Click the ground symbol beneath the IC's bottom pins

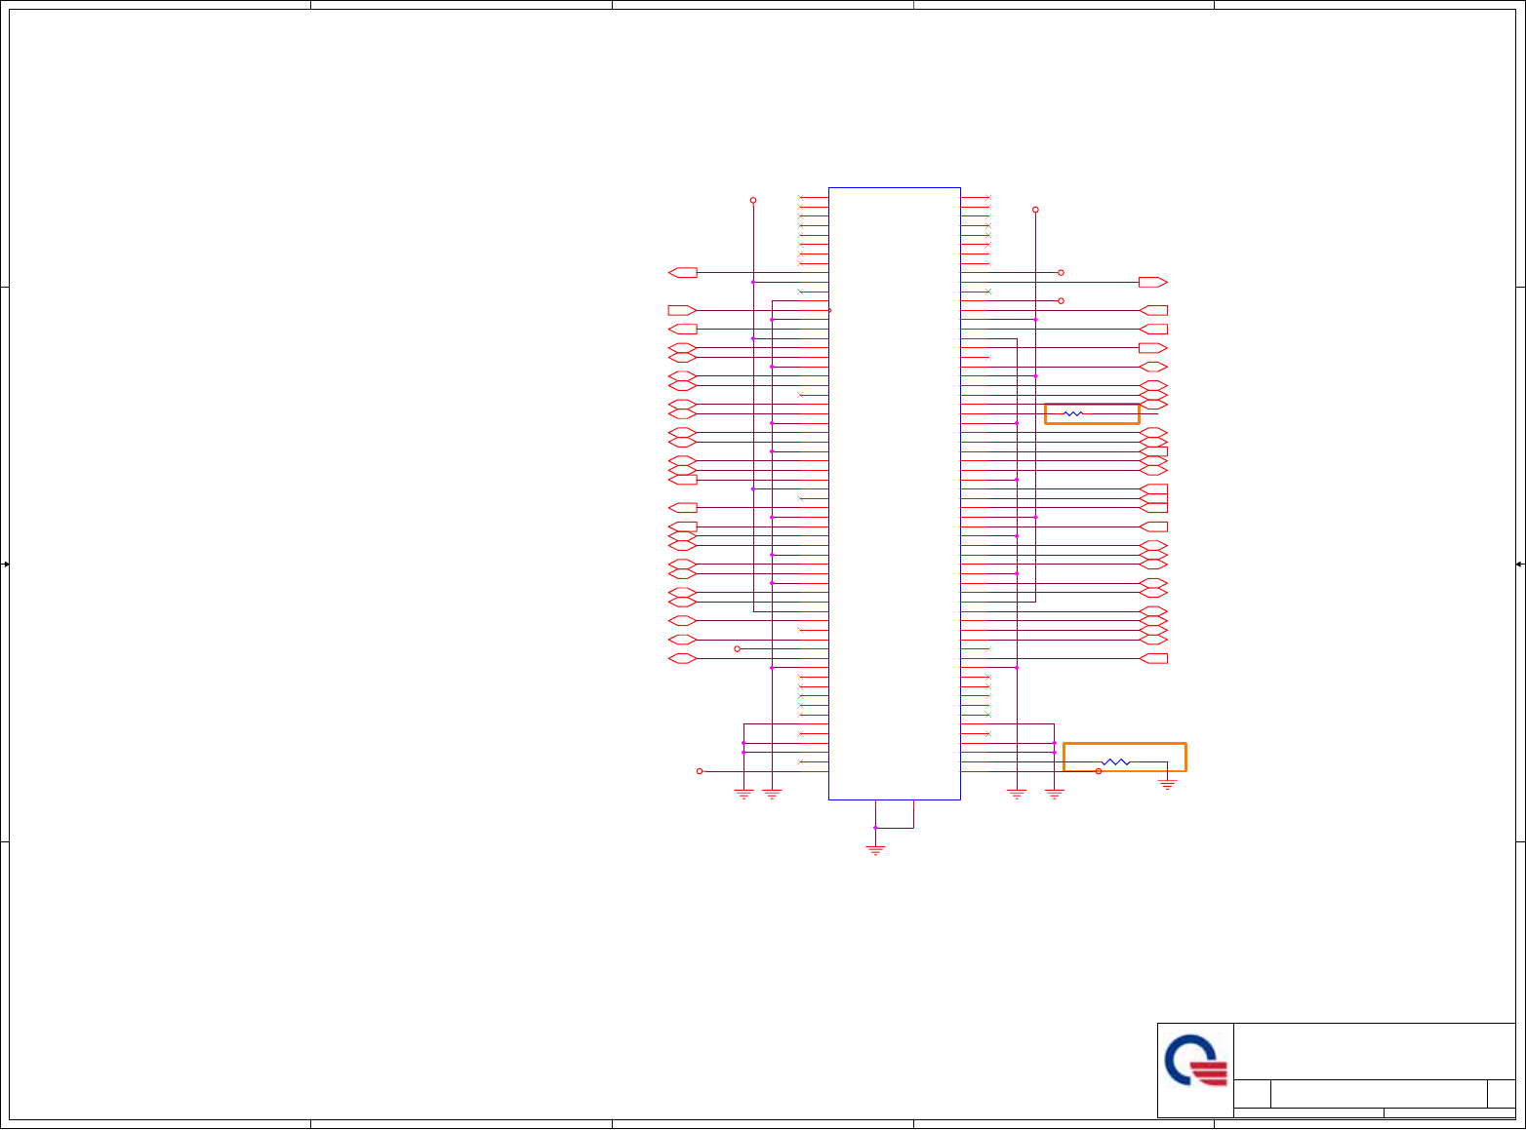click(875, 849)
